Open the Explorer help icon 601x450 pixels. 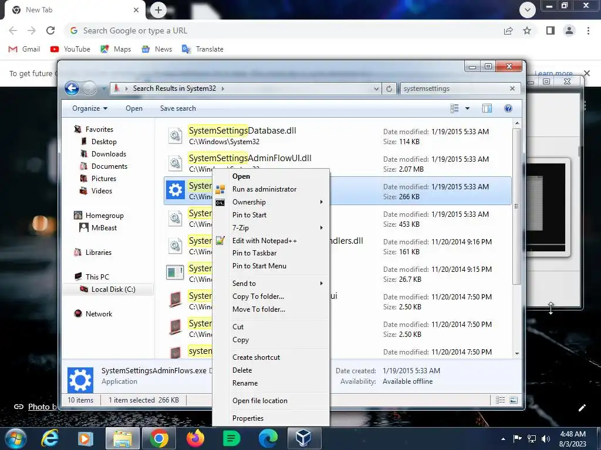click(508, 108)
